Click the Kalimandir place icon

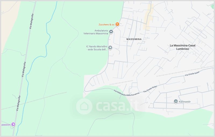click(x=176, y=101)
